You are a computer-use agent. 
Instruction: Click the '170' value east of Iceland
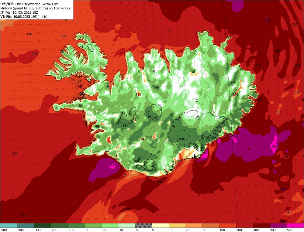coord(278,112)
